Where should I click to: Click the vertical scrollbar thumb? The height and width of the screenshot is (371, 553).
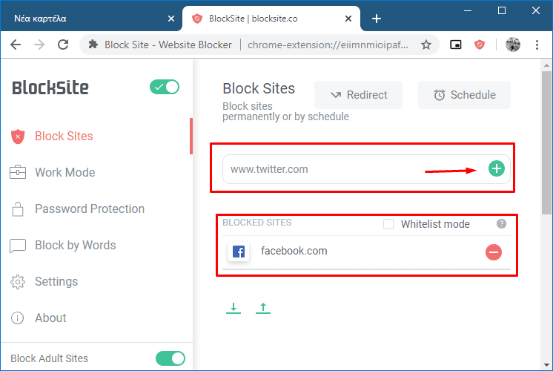click(x=546, y=142)
